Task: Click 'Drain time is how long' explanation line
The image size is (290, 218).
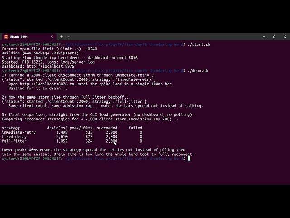Action: coord(124,154)
